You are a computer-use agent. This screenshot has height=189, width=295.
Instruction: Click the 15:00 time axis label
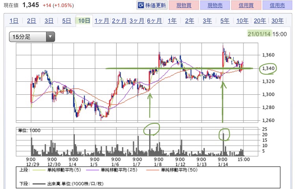(244, 159)
